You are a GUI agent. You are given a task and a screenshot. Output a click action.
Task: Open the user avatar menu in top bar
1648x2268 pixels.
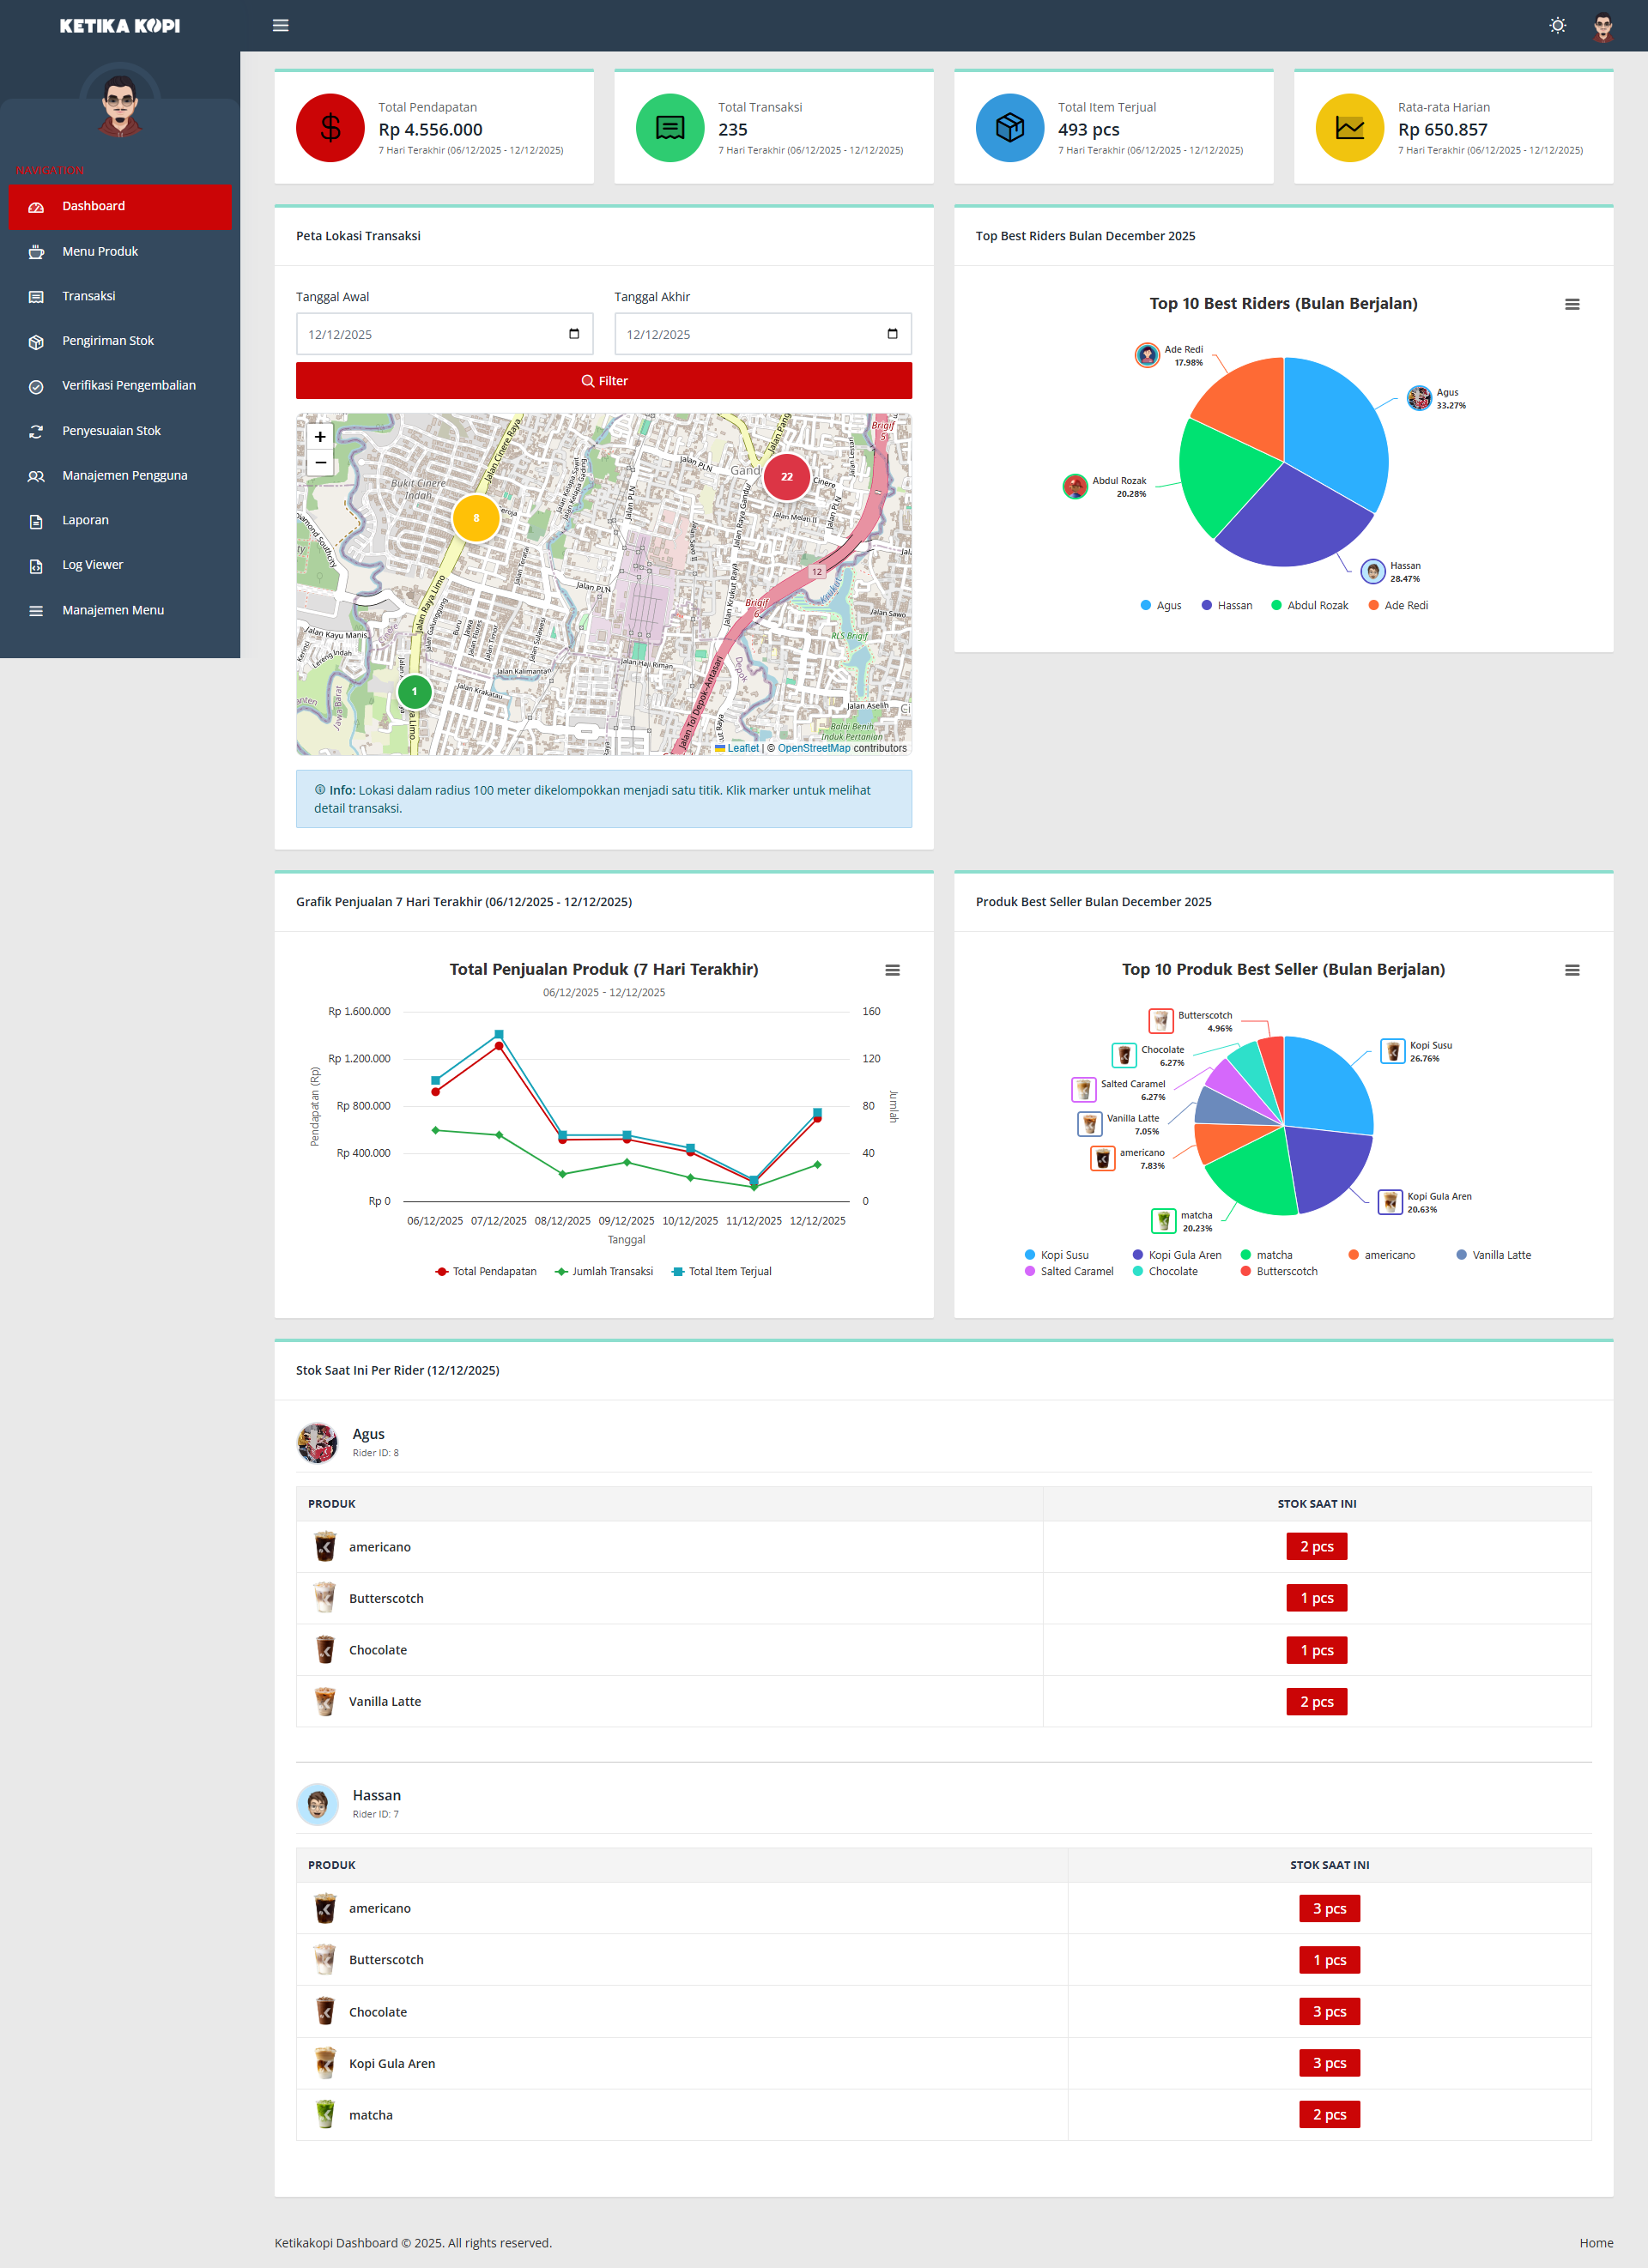(1603, 26)
